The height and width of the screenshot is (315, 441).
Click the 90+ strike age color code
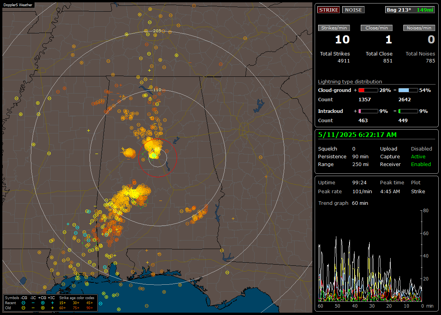pyautogui.click(x=90, y=308)
